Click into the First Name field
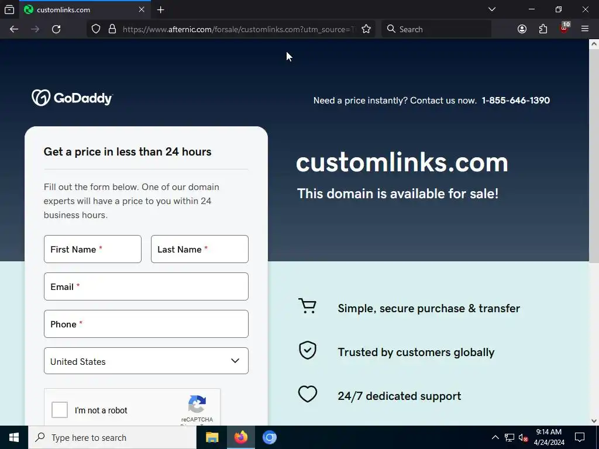Screen dimensions: 599x449 pyautogui.click(x=92, y=249)
